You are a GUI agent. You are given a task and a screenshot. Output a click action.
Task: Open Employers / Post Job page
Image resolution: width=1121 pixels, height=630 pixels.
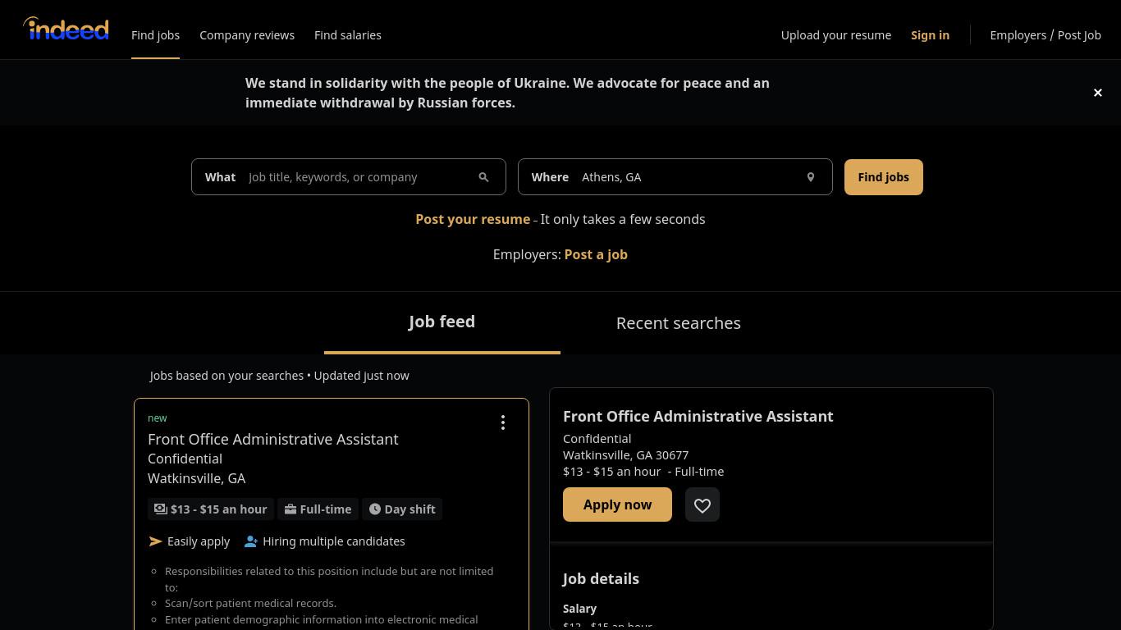1046,35
